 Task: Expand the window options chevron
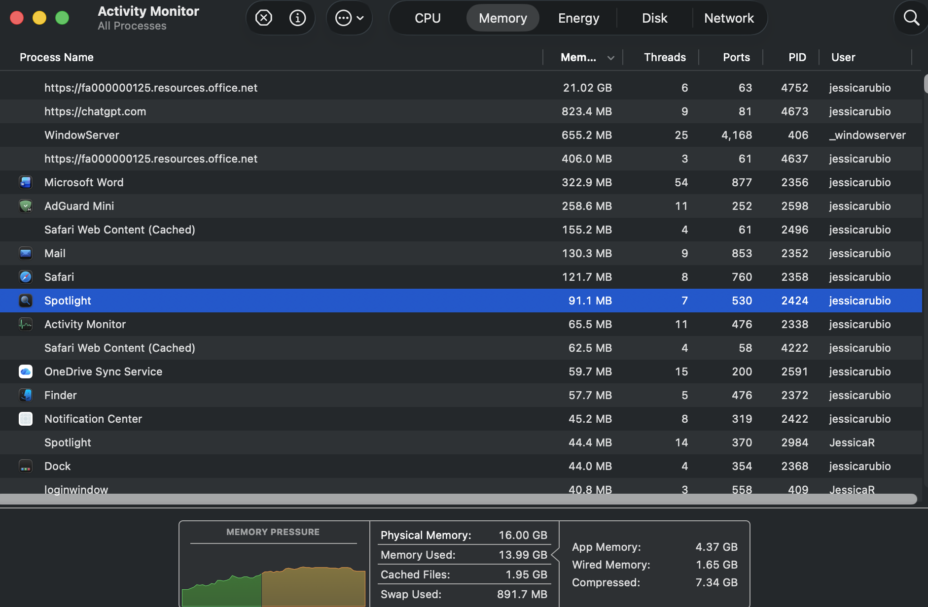[x=360, y=18]
